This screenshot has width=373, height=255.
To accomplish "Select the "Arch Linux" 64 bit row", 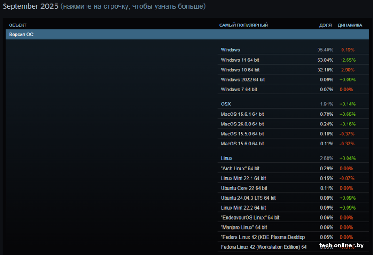I will tap(293, 168).
